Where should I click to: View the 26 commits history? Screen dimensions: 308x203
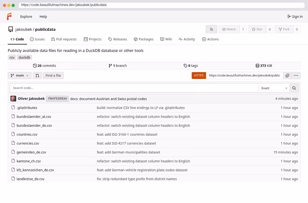45,66
